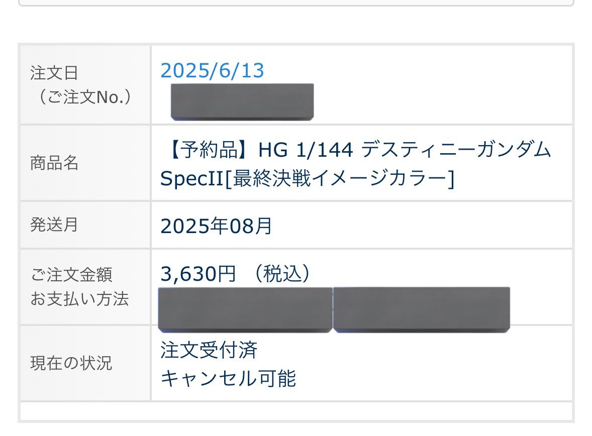Click the empty row below the status
The width and height of the screenshot is (592, 436).
point(296,411)
